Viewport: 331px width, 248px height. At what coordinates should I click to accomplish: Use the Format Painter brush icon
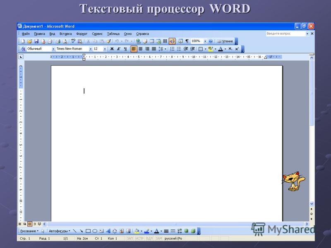tap(109, 41)
